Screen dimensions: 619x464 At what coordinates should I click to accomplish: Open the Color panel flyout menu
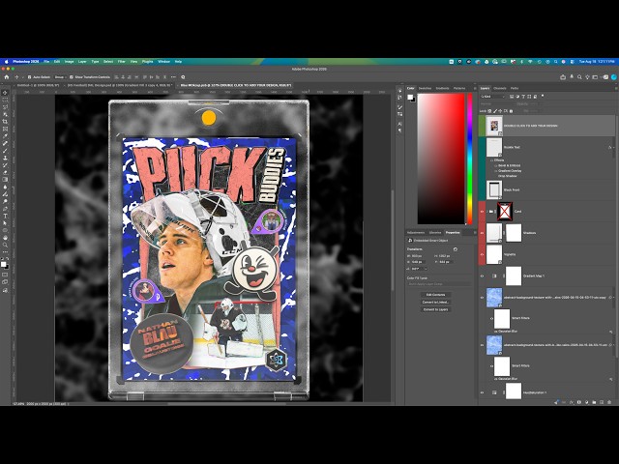[475, 88]
